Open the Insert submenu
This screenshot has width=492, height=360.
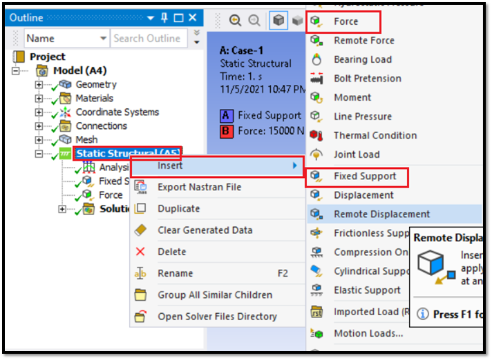point(217,166)
